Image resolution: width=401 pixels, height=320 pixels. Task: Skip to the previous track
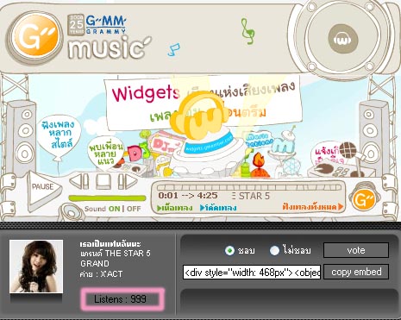(x=79, y=181)
